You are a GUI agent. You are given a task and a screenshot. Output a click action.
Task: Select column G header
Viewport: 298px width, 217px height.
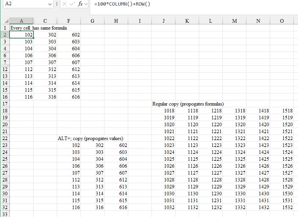93,21
